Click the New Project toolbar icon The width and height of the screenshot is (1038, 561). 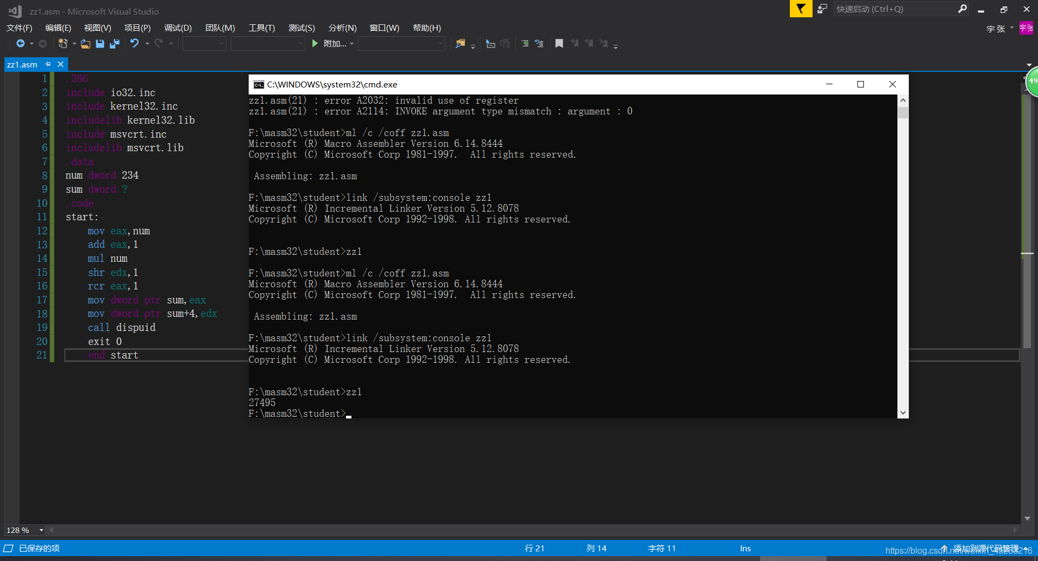(63, 44)
